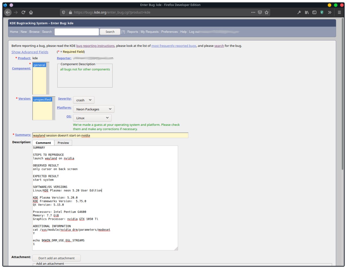This screenshot has height=269, width=347.
Task: Click the Version field label link
Action: click(x=25, y=98)
